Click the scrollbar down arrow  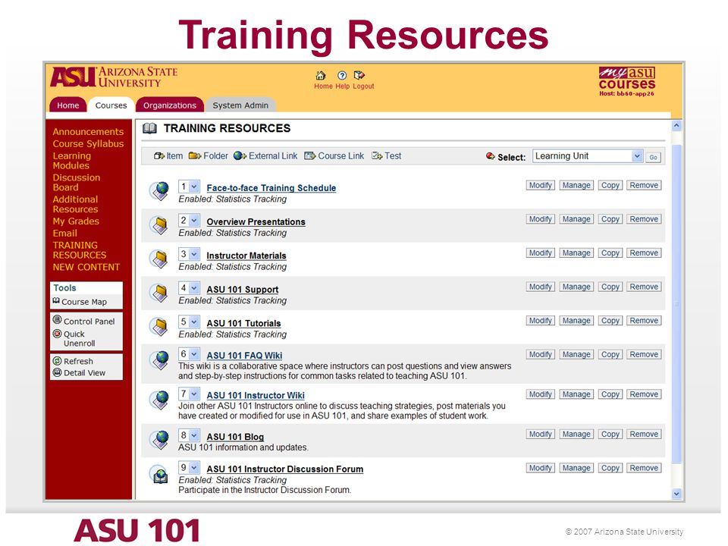676,494
